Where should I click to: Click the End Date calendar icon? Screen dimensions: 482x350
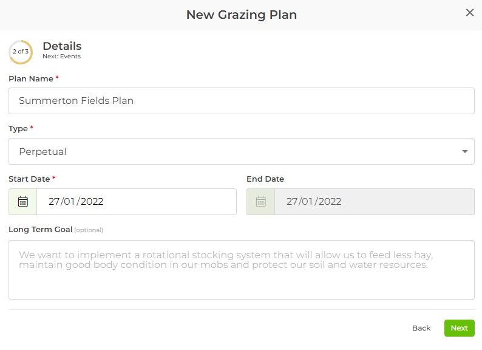pyautogui.click(x=261, y=202)
